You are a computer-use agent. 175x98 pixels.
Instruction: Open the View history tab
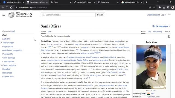tap(157, 32)
